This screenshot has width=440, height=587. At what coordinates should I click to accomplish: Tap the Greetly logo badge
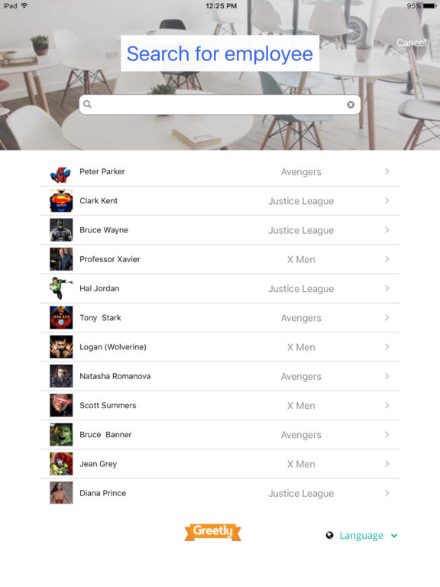[212, 532]
